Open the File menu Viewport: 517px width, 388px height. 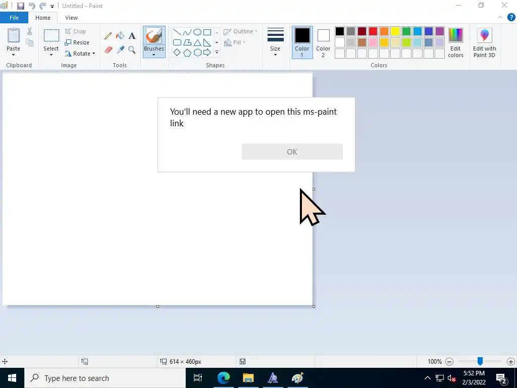pyautogui.click(x=14, y=18)
